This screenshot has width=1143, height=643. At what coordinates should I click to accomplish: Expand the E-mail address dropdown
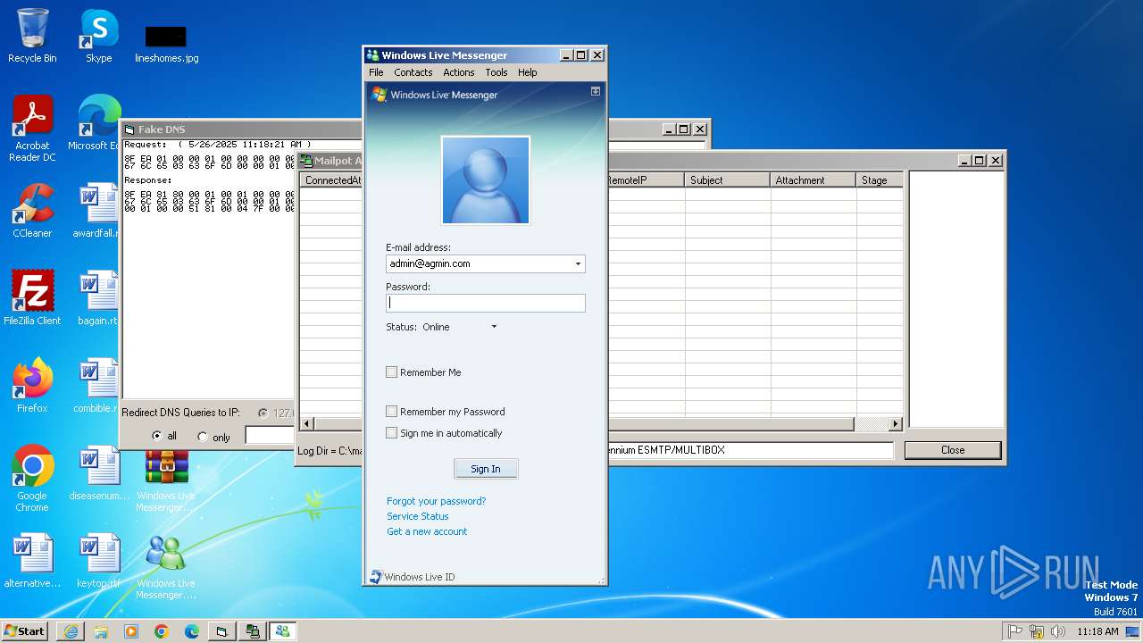click(578, 263)
